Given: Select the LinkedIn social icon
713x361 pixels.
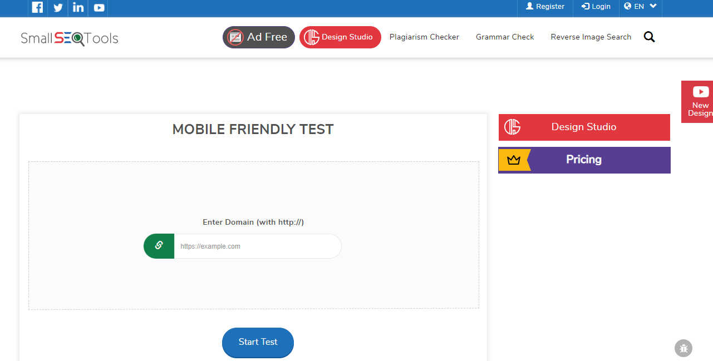Looking at the screenshot, I should pos(77,8).
